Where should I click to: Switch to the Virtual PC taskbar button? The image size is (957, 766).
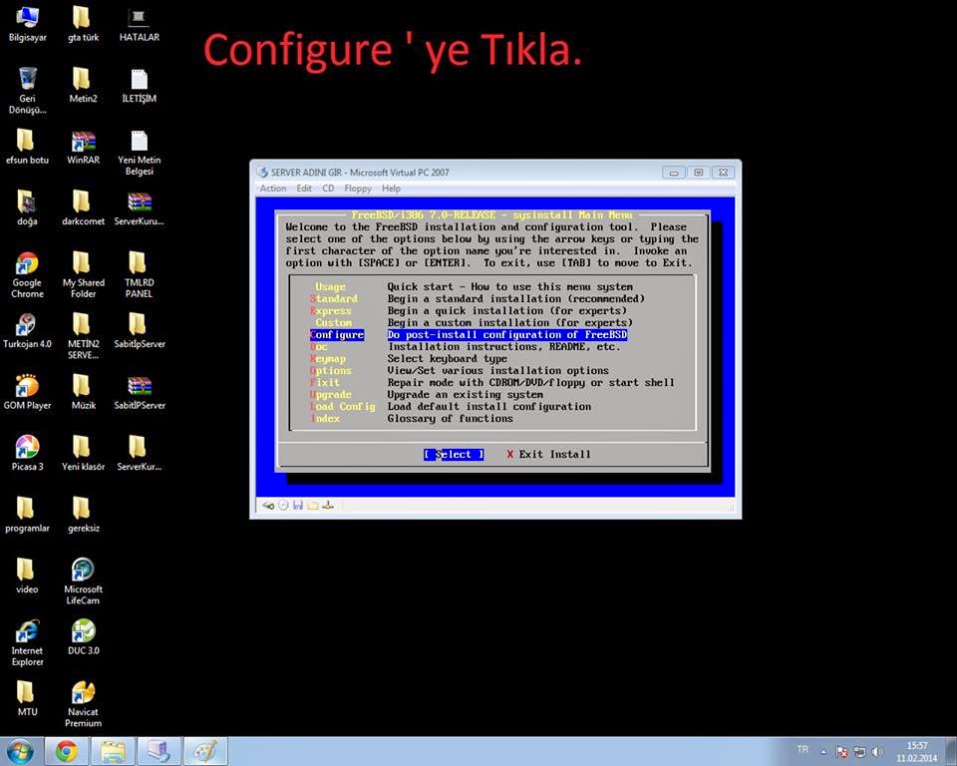click(159, 751)
